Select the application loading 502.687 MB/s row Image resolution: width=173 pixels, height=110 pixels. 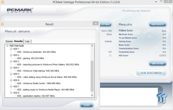pos(36,96)
